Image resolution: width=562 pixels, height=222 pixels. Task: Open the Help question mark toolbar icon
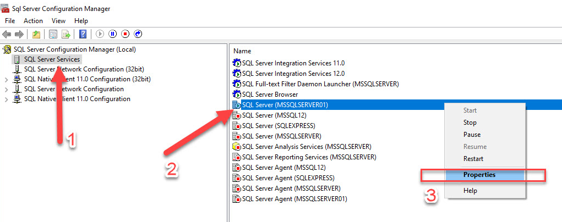(x=83, y=35)
